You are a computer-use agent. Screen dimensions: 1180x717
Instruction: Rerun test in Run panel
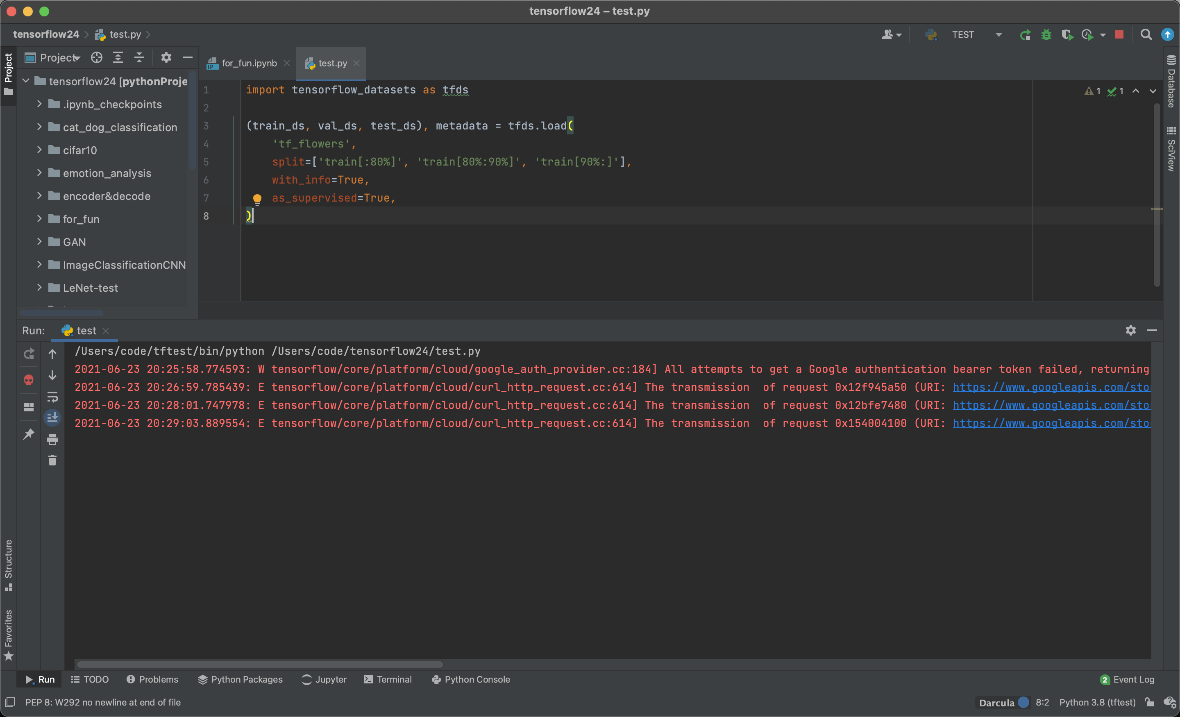click(x=29, y=354)
